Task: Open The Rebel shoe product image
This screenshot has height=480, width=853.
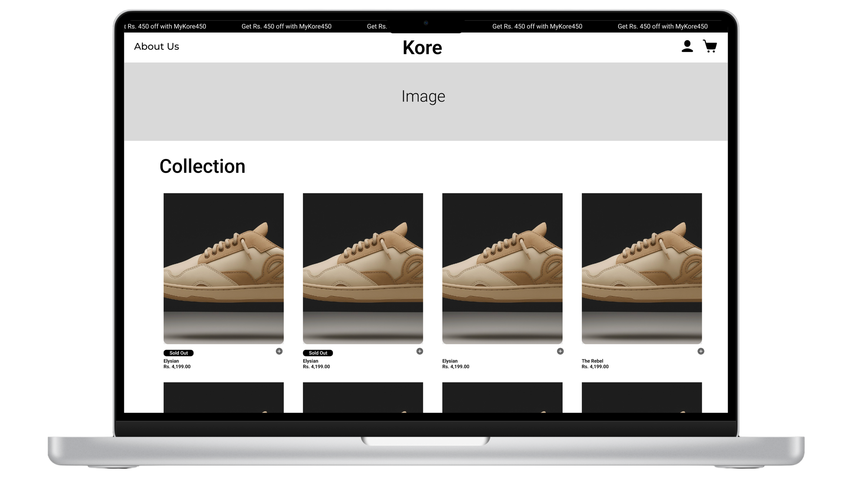Action: (641, 268)
